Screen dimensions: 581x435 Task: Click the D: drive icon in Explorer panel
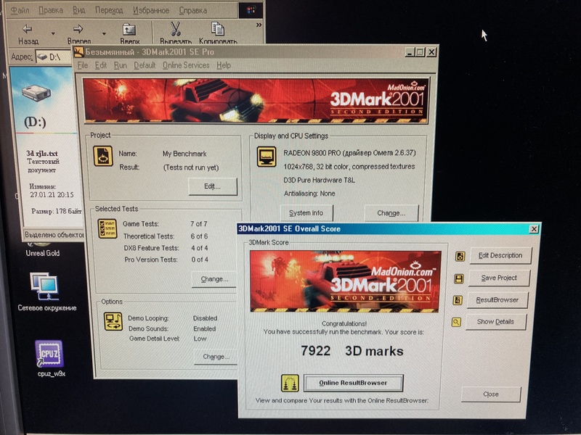[x=36, y=92]
